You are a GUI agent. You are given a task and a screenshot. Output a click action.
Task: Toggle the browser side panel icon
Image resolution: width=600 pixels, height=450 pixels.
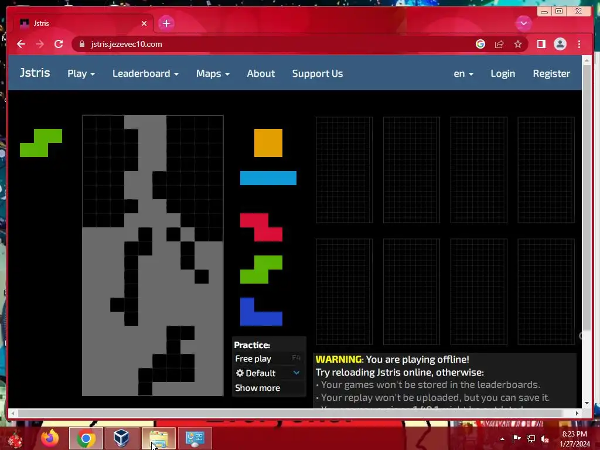tap(541, 44)
